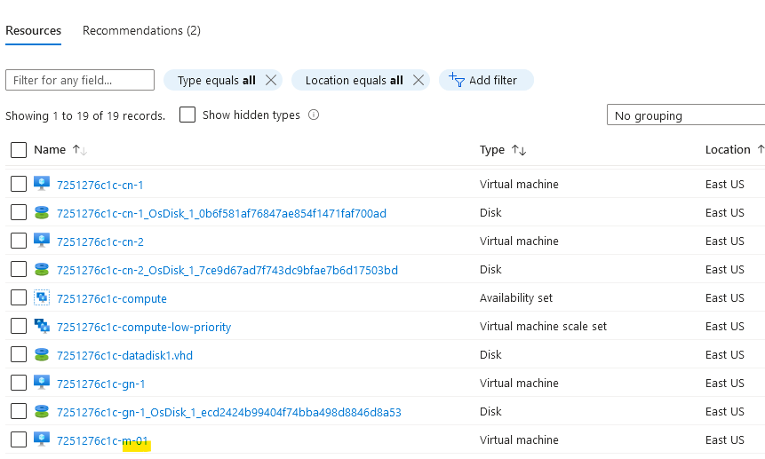The height and width of the screenshot is (459, 765).
Task: Click the disk icon for datadisk1.vhd
Action: coord(42,355)
